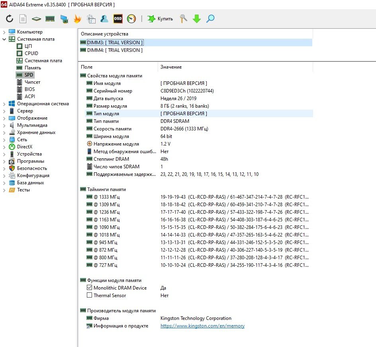
Task: Expand the Хранение данных node
Action: 4,133
